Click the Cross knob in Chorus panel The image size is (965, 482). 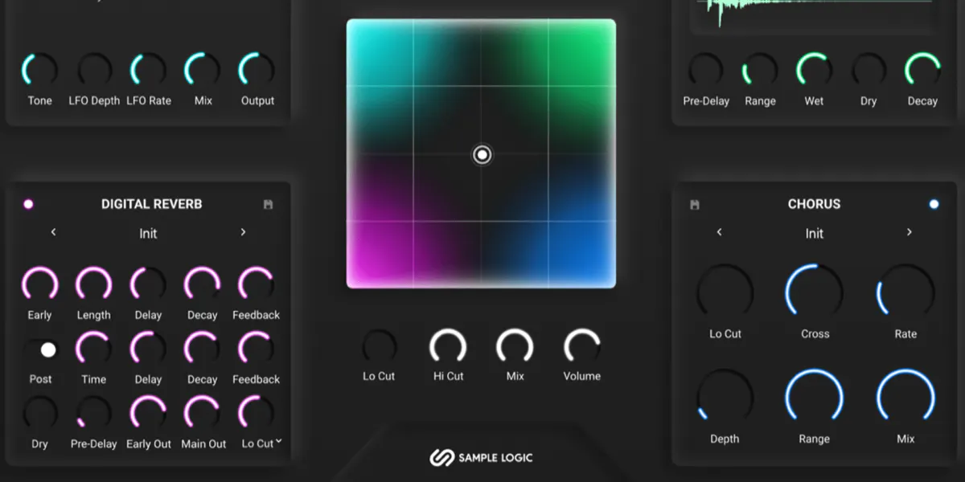[x=814, y=292]
